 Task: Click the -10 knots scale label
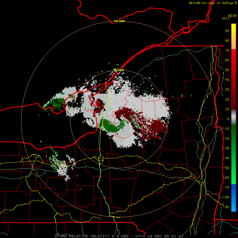point(226,129)
